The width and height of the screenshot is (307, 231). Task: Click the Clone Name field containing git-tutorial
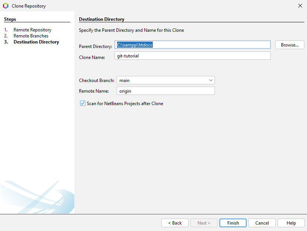point(193,56)
